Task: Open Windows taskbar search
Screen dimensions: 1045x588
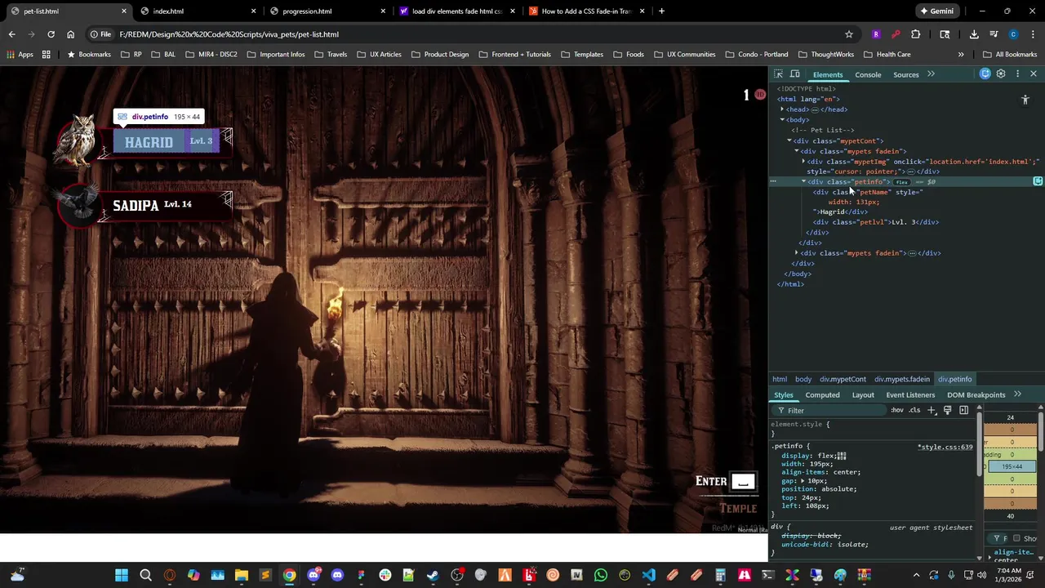Action: [145, 576]
